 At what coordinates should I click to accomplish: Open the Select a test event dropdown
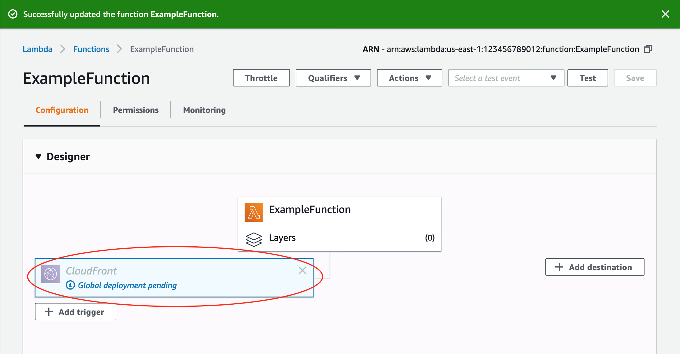[506, 78]
